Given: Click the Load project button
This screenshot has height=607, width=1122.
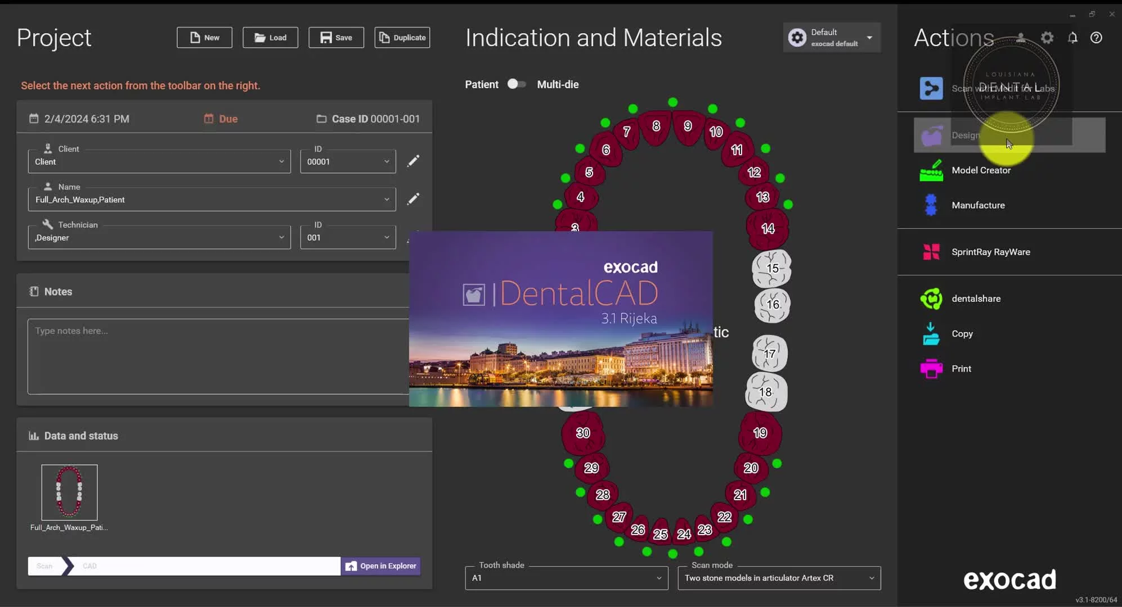Looking at the screenshot, I should click(270, 38).
